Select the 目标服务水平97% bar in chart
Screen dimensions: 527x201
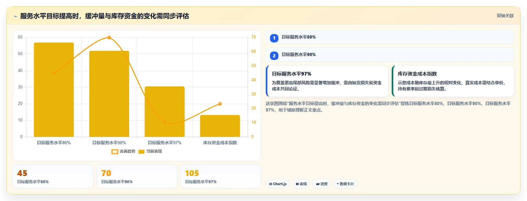[x=165, y=112]
